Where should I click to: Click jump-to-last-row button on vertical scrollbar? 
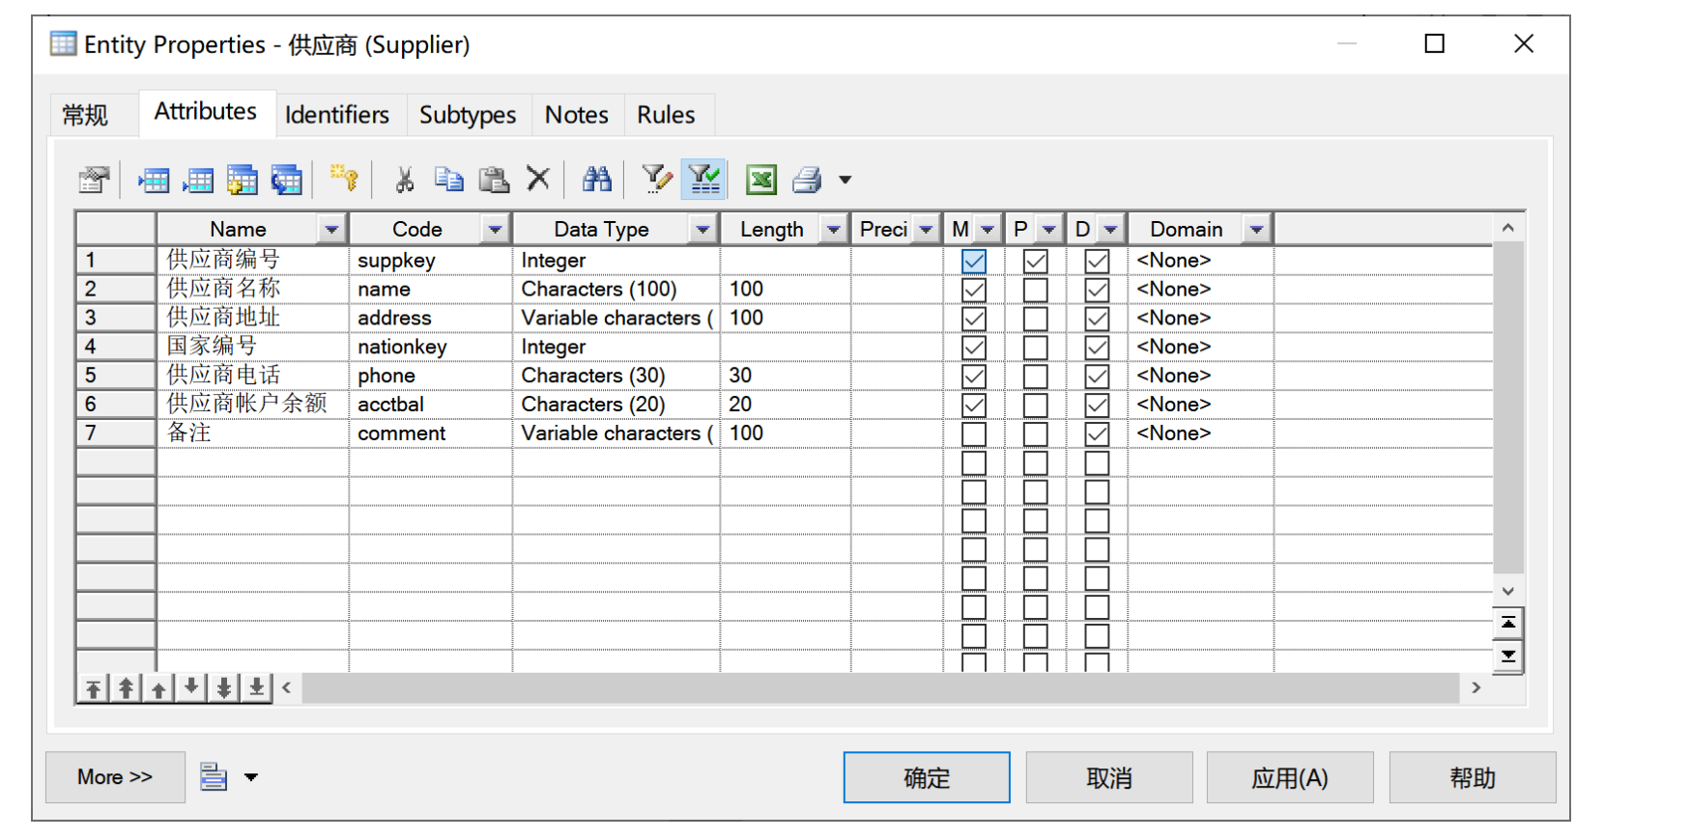point(1508,657)
